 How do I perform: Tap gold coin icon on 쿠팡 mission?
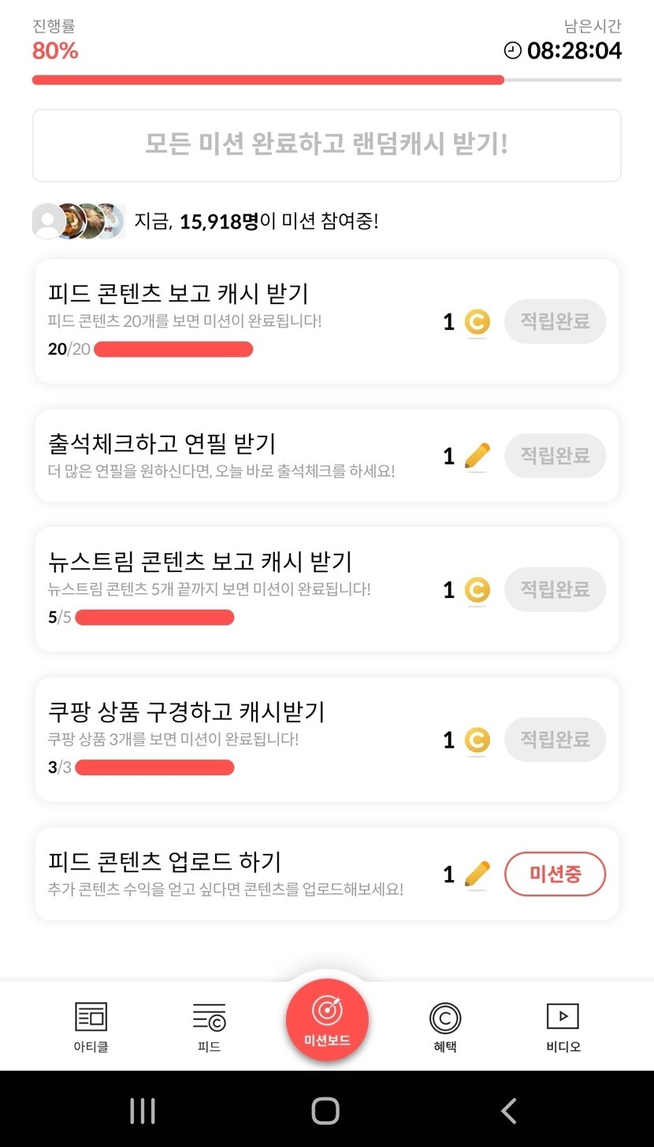[477, 741]
